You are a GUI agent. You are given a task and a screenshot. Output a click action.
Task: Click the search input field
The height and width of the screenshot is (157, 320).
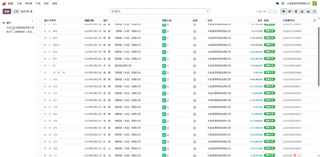pyautogui.click(x=159, y=11)
